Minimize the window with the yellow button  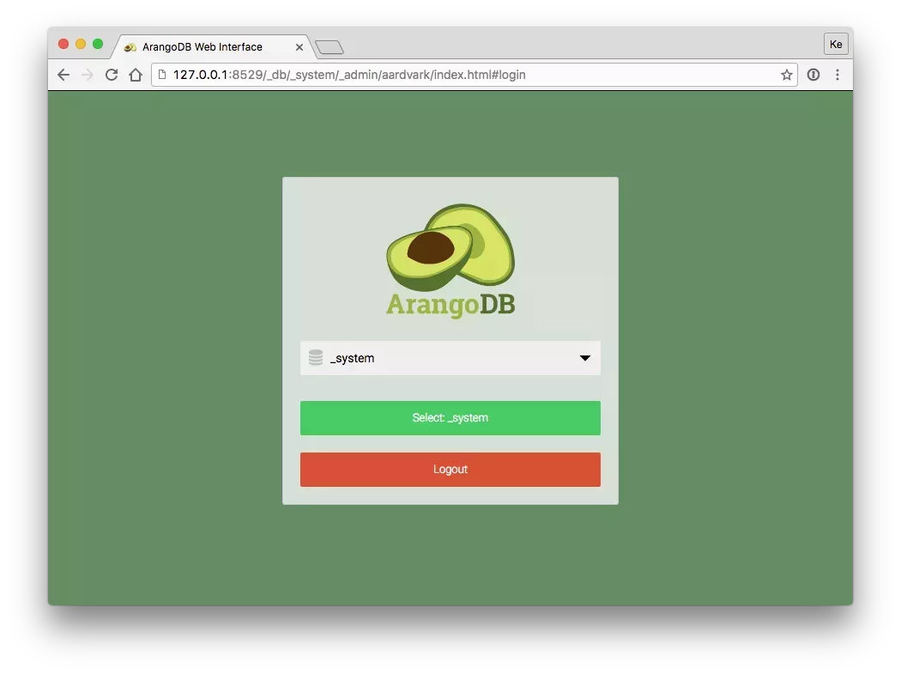tap(81, 44)
